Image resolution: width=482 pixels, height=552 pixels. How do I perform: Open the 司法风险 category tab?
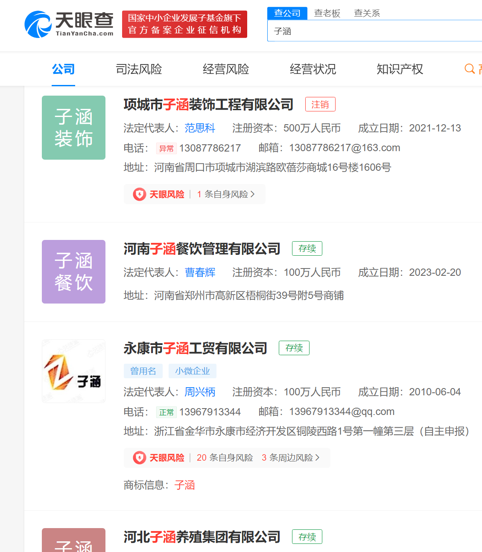tap(139, 69)
